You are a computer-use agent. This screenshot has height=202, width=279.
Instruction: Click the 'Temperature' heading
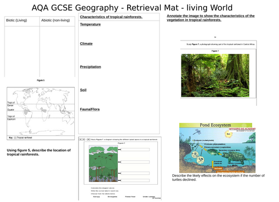(90, 24)
